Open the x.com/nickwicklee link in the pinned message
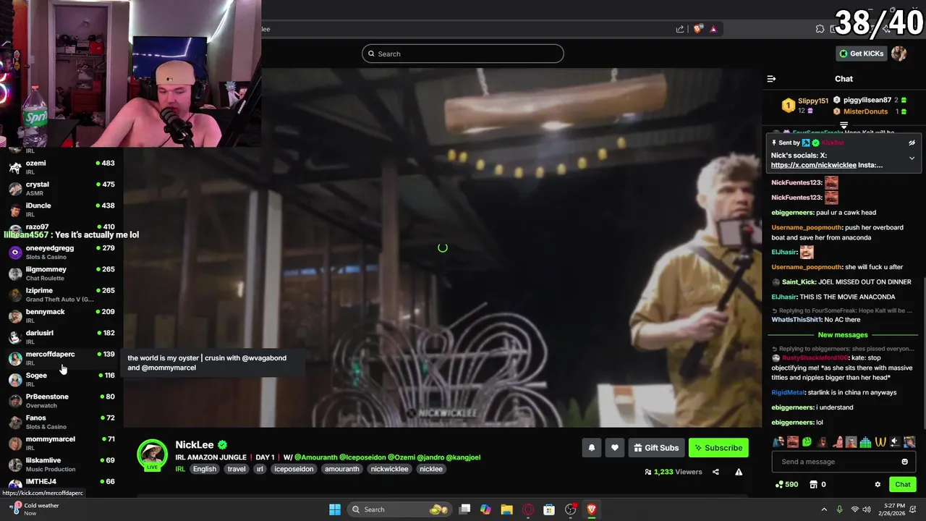The height and width of the screenshot is (521, 926). [813, 165]
